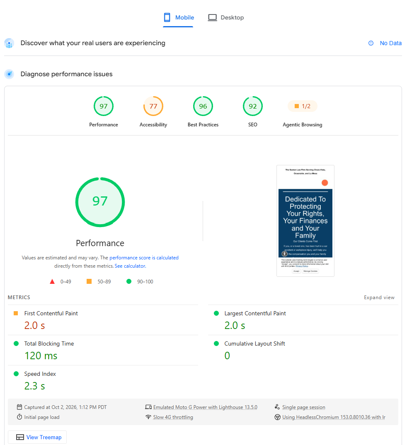This screenshot has height=445, width=407.
Task: Click the icon beside Single page session
Action: pyautogui.click(x=277, y=407)
